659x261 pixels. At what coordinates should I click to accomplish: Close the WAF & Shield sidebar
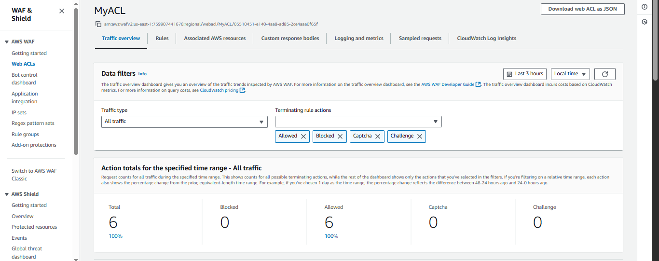click(x=62, y=11)
